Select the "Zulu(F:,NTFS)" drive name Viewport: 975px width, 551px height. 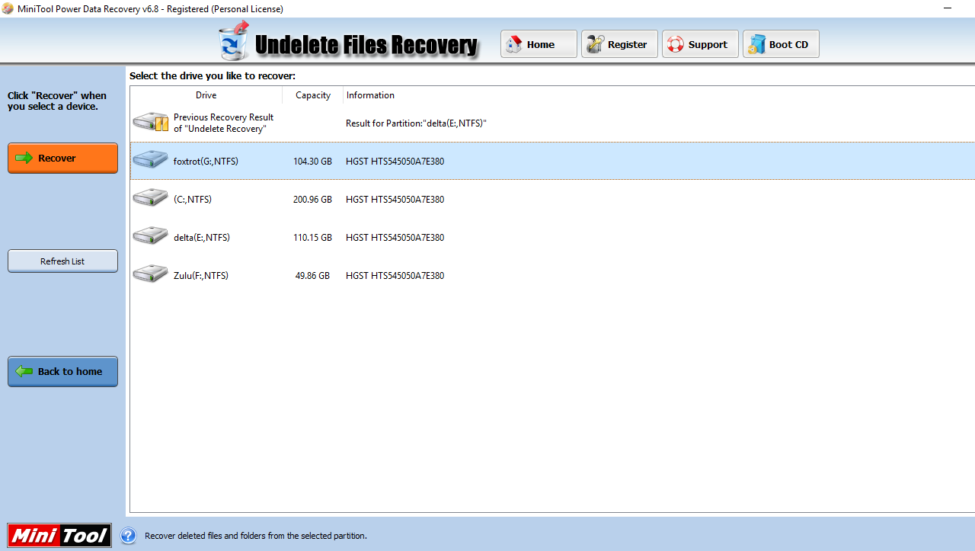pos(201,276)
